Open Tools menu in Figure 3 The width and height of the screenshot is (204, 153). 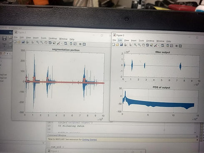pos(141,40)
